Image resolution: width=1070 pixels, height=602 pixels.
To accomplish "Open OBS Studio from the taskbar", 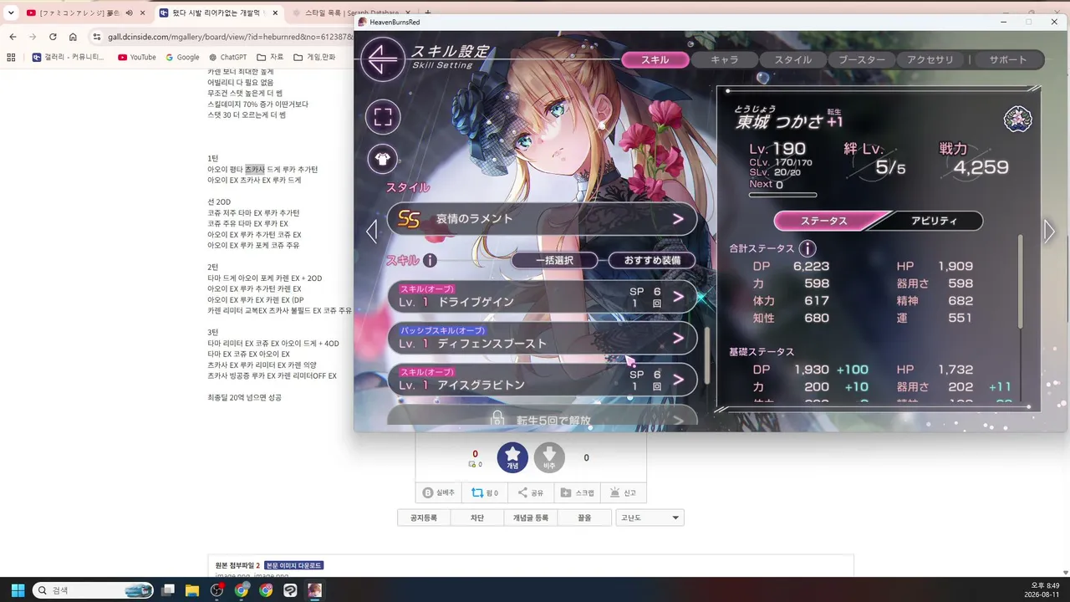I will click(x=217, y=590).
